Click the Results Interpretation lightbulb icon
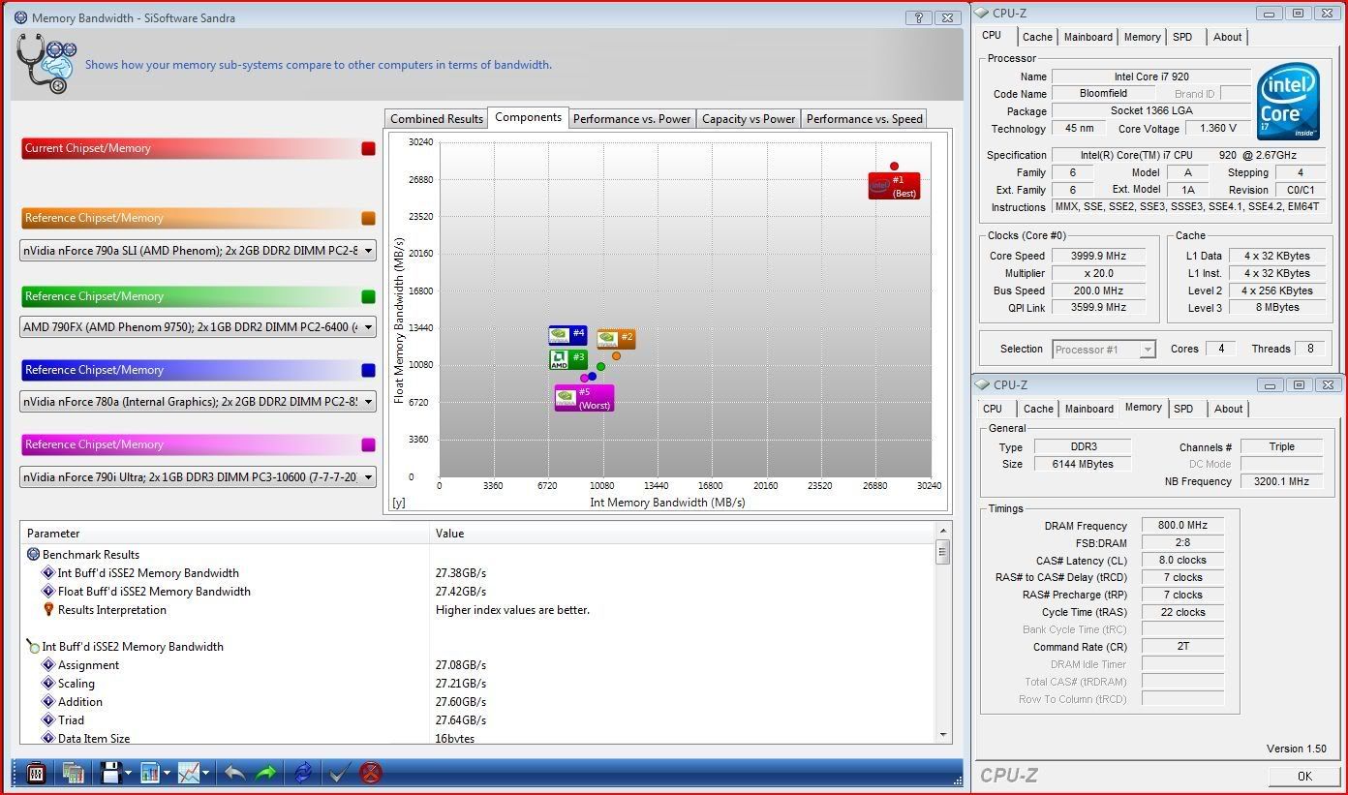 tap(48, 610)
